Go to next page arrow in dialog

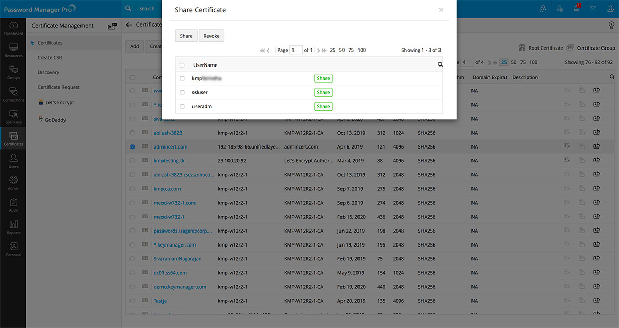[x=318, y=51]
